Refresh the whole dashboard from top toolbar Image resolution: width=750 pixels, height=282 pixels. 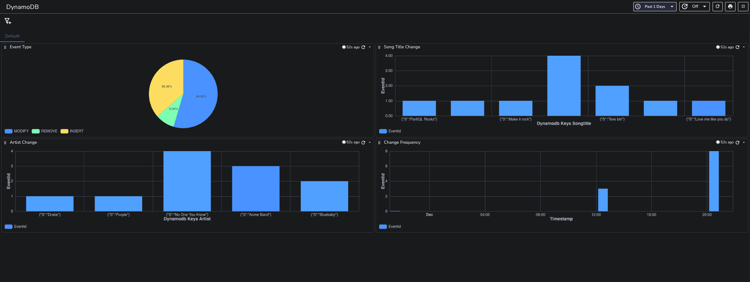click(717, 7)
